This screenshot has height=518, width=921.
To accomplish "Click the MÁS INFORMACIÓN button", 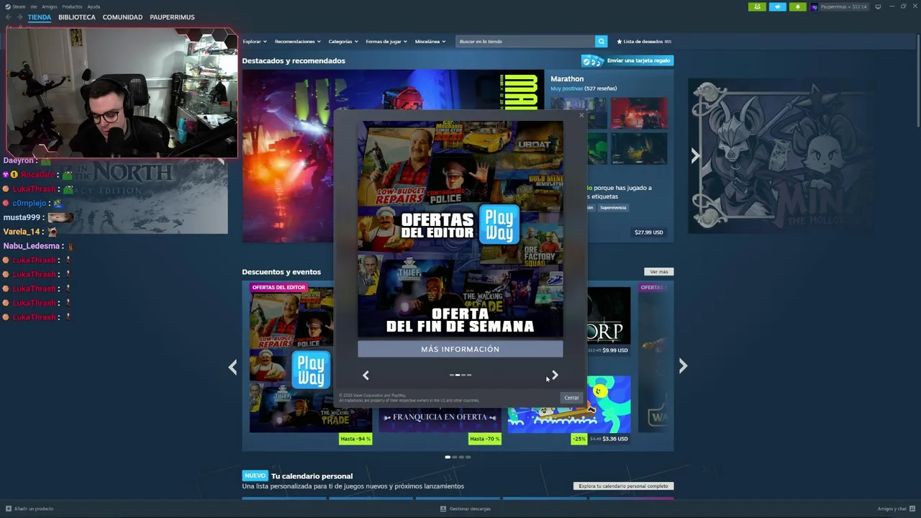I will [x=460, y=349].
